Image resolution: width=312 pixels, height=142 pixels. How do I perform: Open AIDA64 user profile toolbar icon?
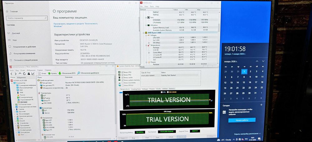[x=29, y=73]
